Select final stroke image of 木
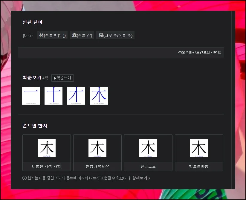Screen dimensions: 246x200 (99, 96)
